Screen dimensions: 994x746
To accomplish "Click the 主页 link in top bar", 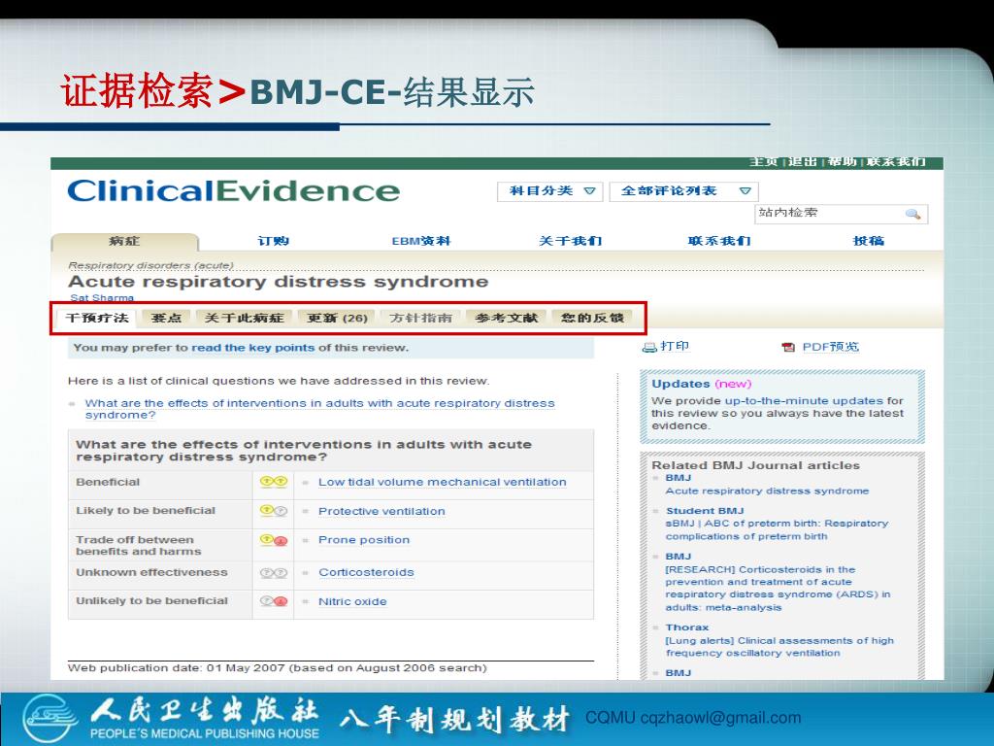I will click(x=763, y=162).
